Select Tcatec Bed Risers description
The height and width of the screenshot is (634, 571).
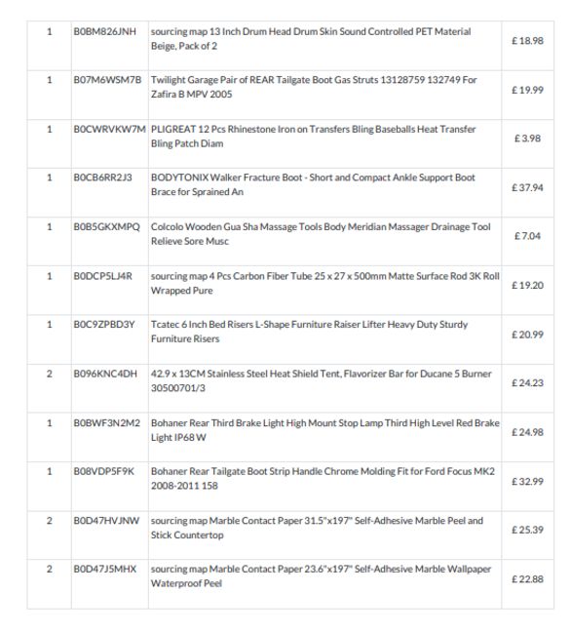309,332
